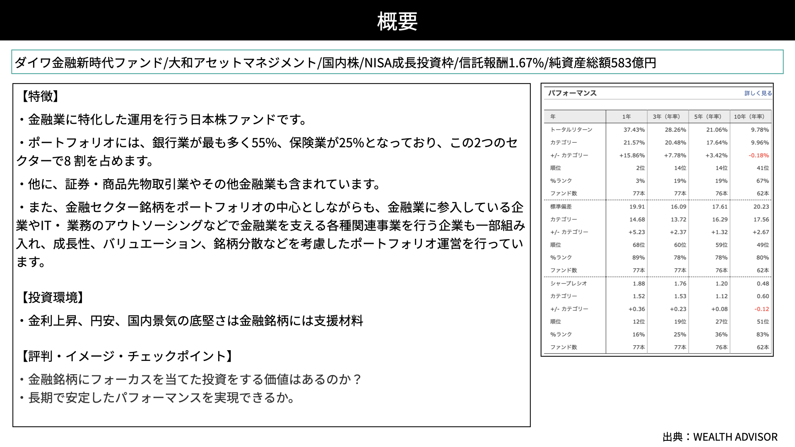Select the 【評判・イメージ・チェックポイント】 heading
The image size is (795, 447).
click(127, 356)
